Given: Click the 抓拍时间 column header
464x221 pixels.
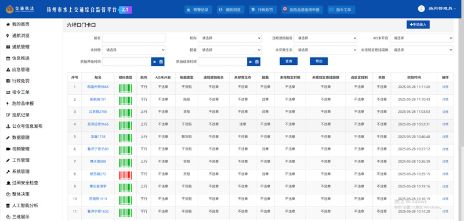Looking at the screenshot, I should point(414,78).
